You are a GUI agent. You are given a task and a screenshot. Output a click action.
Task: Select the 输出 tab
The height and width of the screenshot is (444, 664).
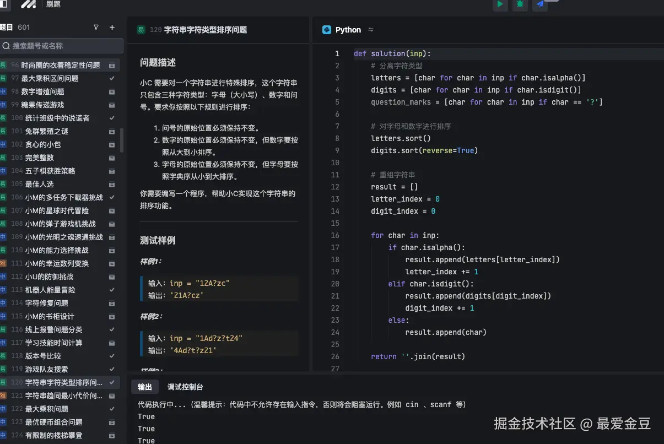click(145, 387)
